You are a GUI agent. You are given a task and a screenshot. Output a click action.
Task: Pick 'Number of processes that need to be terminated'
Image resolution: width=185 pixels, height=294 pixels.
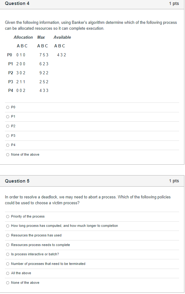[x=7, y=264]
